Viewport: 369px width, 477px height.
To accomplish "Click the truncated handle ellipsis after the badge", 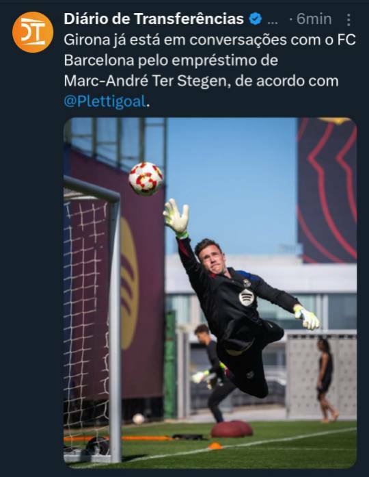I will (273, 22).
